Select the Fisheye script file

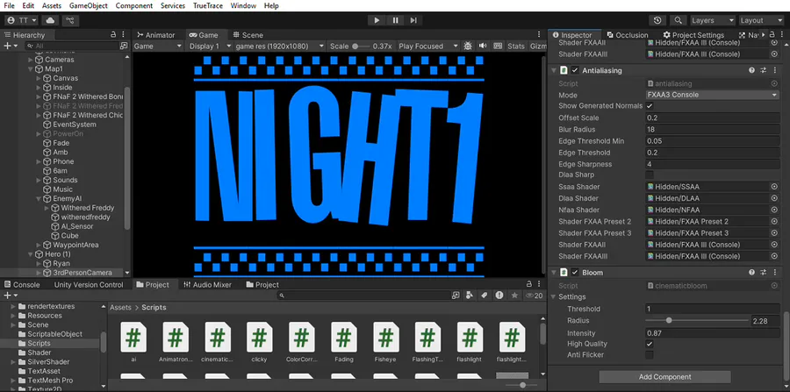(385, 342)
